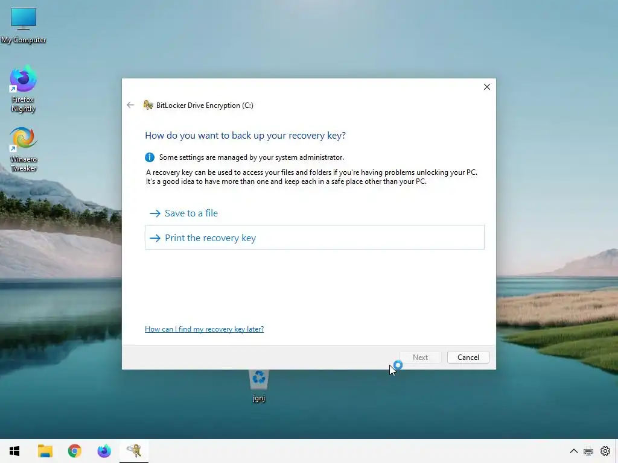Open Firefox Nightly desktop shortcut

click(23, 89)
